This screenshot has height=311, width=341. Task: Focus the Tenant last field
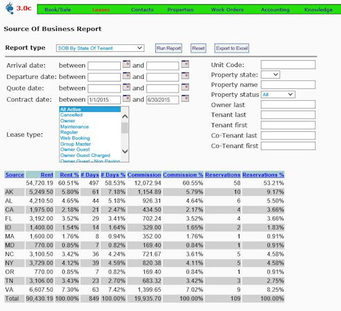tap(288, 115)
